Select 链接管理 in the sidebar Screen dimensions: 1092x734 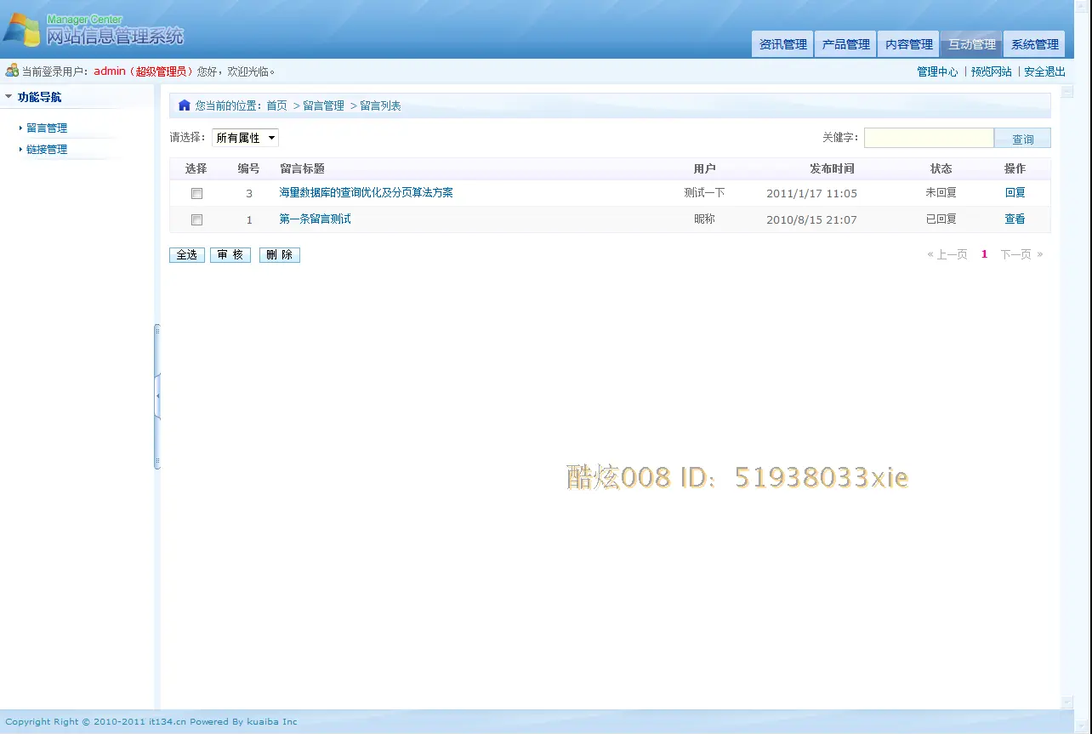click(x=47, y=150)
